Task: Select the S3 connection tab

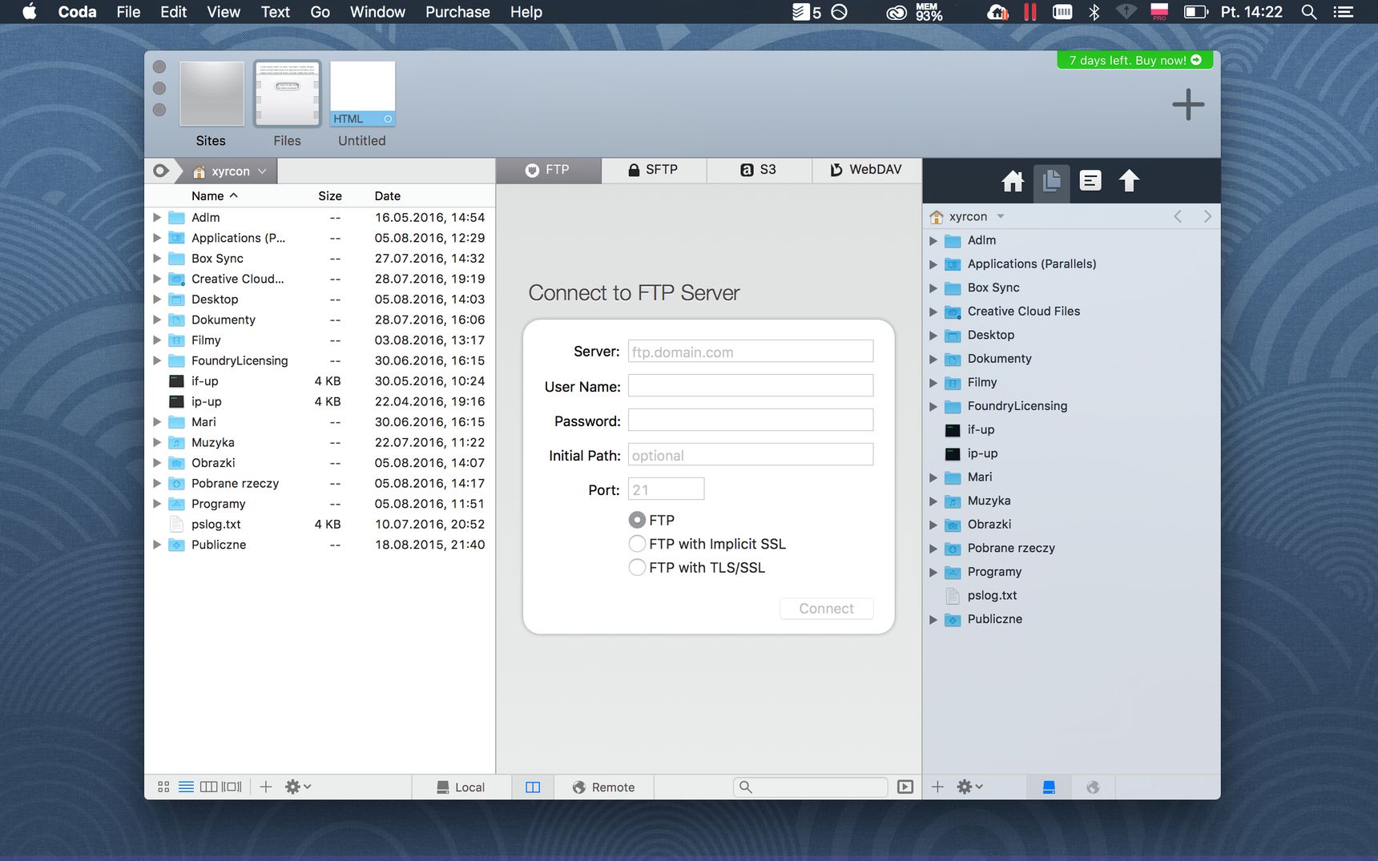Action: coord(759,170)
